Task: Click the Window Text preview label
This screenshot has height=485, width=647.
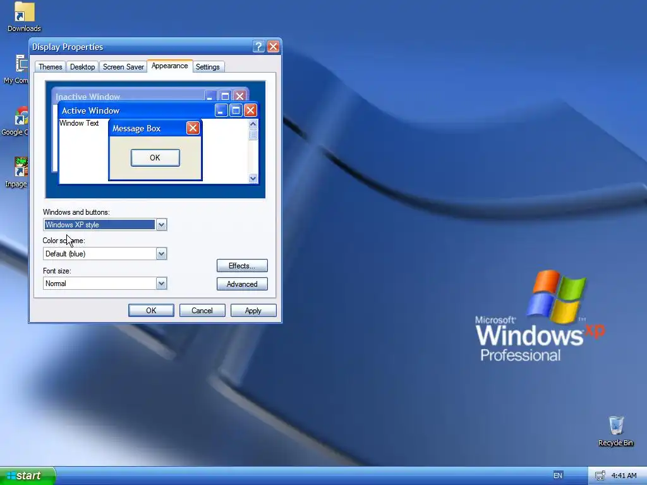Action: 79,123
